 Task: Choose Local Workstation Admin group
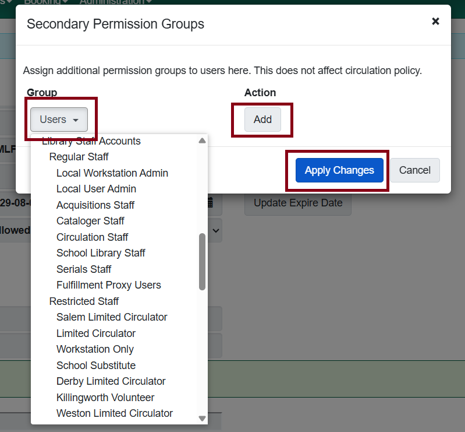(x=112, y=173)
